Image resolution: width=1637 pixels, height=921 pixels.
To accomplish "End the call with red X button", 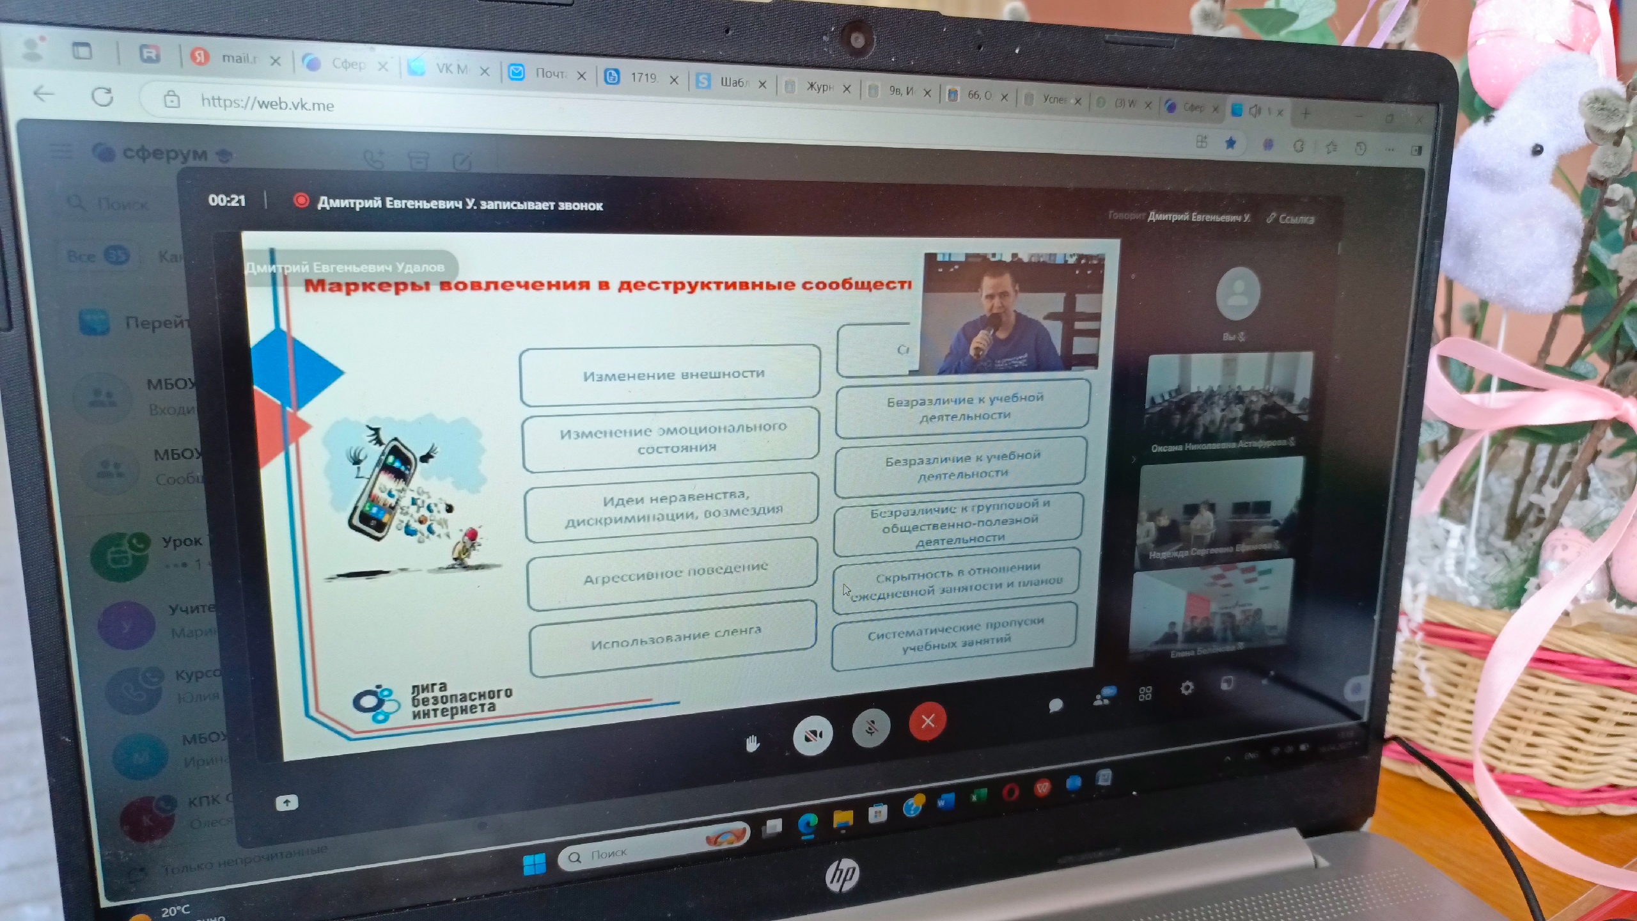I will click(928, 721).
